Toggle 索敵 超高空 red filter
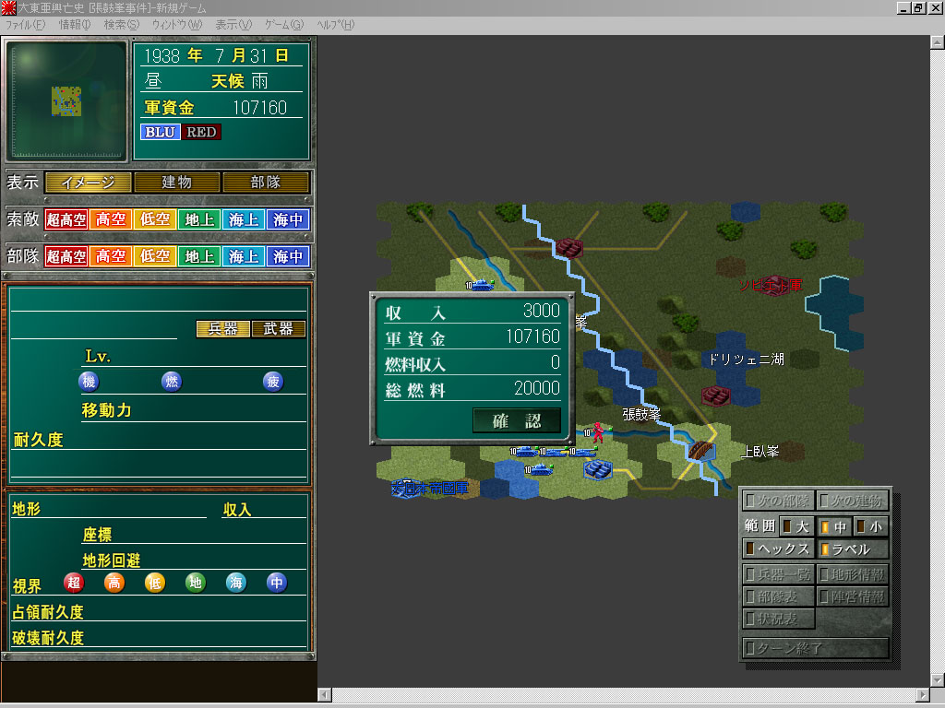 pos(66,219)
